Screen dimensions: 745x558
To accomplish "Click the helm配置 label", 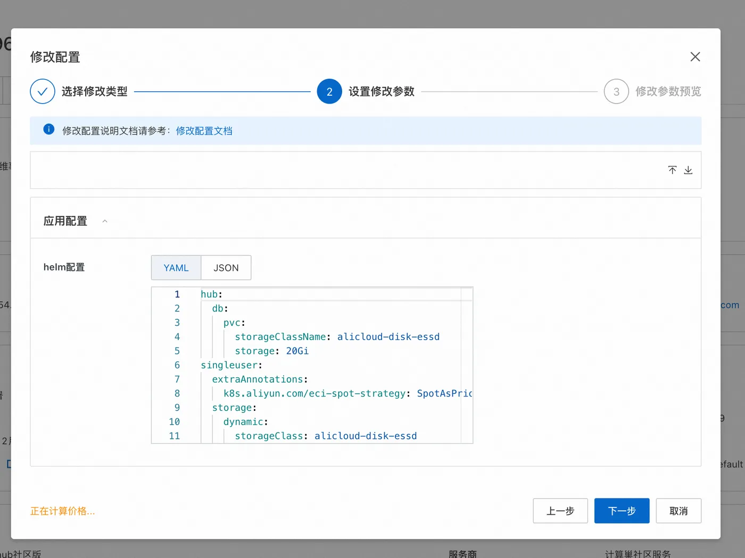I will [64, 267].
